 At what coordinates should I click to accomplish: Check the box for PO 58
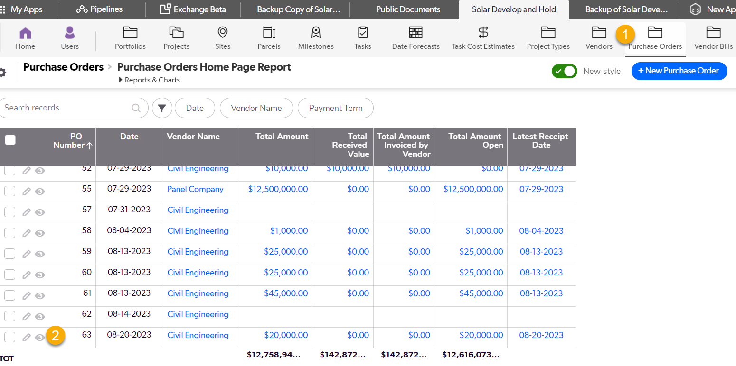pyautogui.click(x=9, y=233)
